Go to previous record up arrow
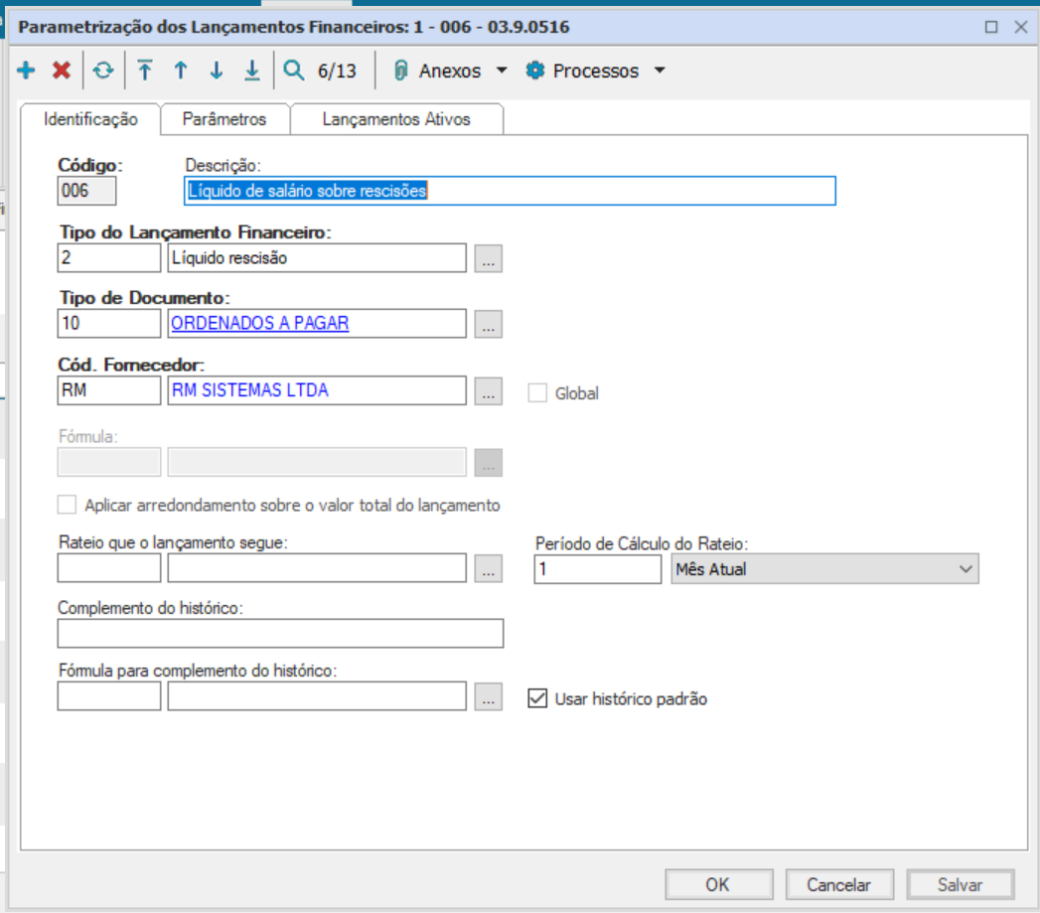Screen dimensions: 1040x913 (x=181, y=70)
